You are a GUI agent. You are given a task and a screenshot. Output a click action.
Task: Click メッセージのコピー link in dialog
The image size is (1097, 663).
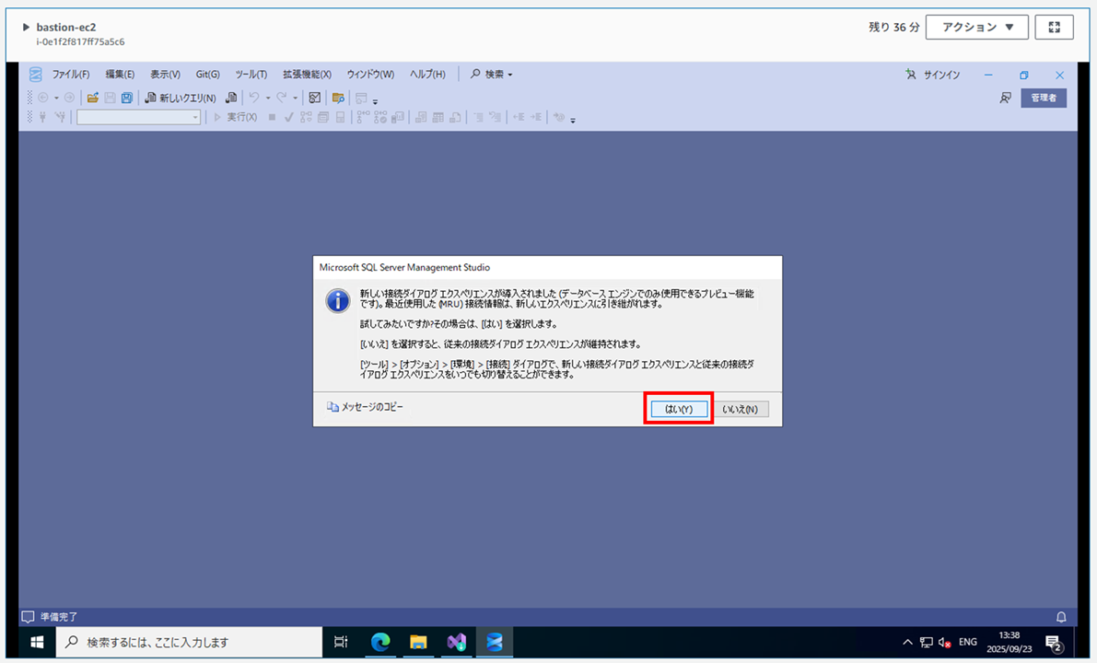coord(365,406)
